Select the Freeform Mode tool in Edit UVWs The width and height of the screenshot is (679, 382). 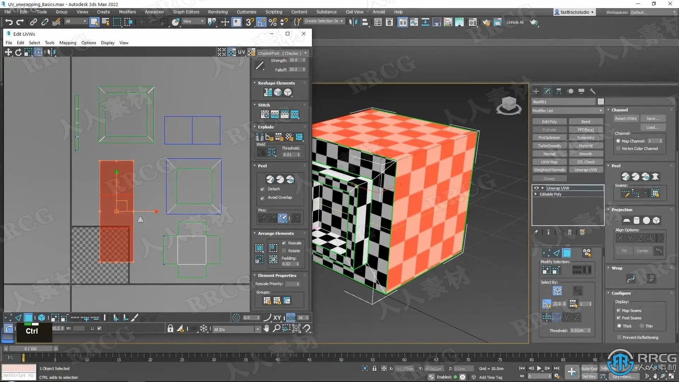point(38,52)
